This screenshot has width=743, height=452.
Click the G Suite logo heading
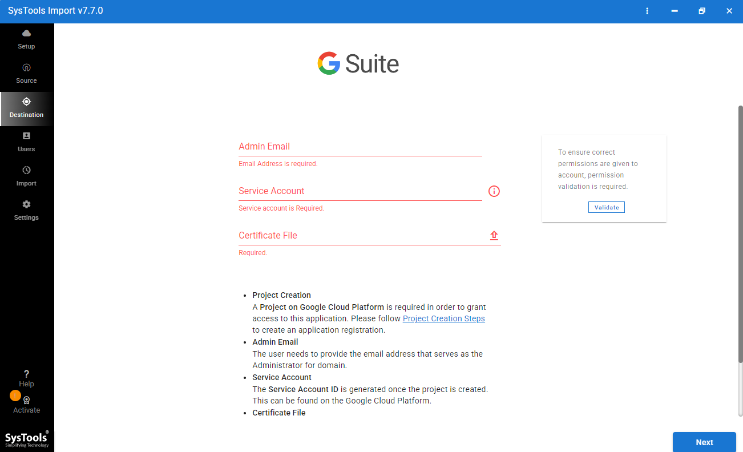point(358,63)
